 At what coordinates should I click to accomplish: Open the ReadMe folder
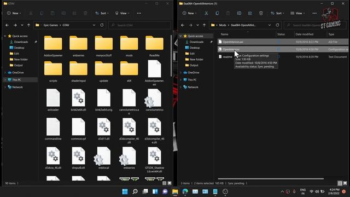coord(154,47)
